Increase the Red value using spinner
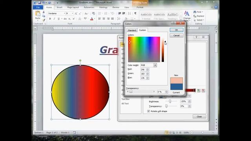The height and width of the screenshot is (141, 251). [x=147, y=69]
